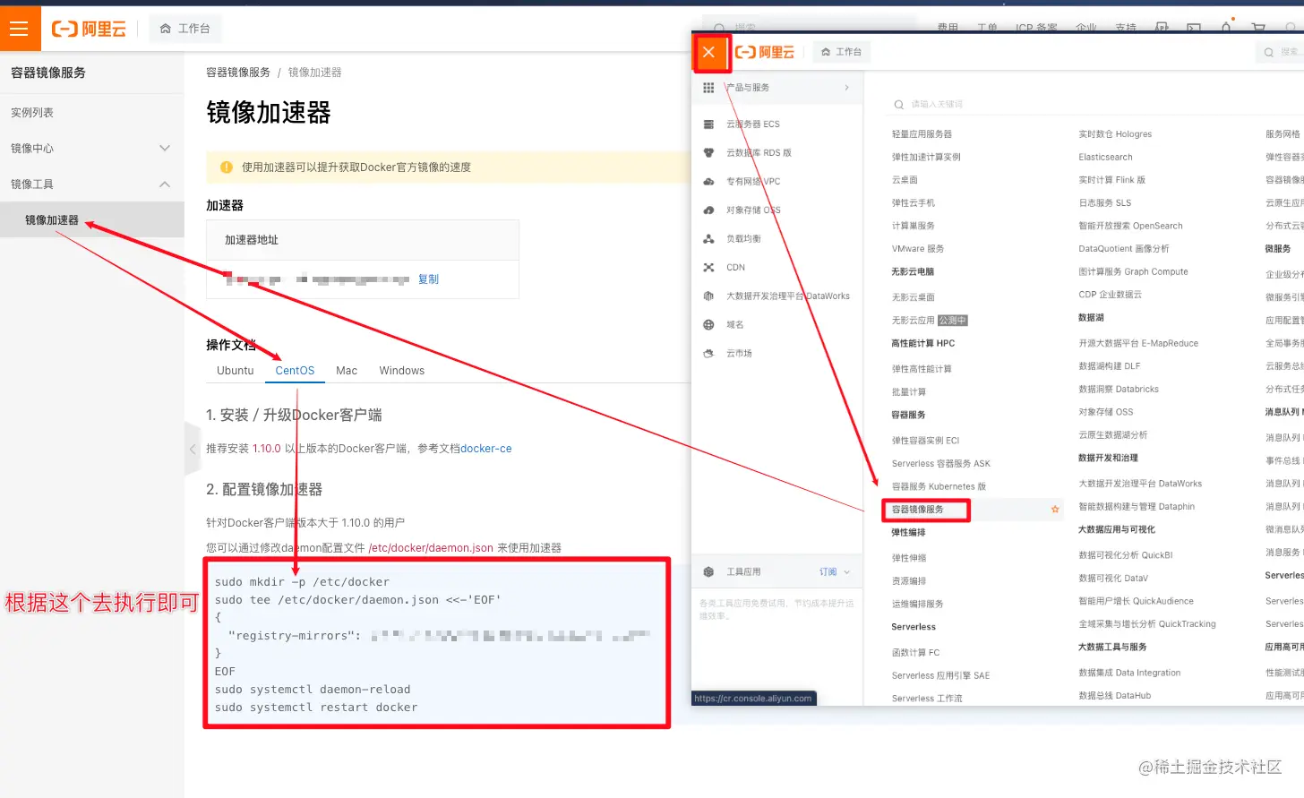1304x798 pixels.
Task: Collapse the 镜像工具 section
Action: (x=166, y=183)
